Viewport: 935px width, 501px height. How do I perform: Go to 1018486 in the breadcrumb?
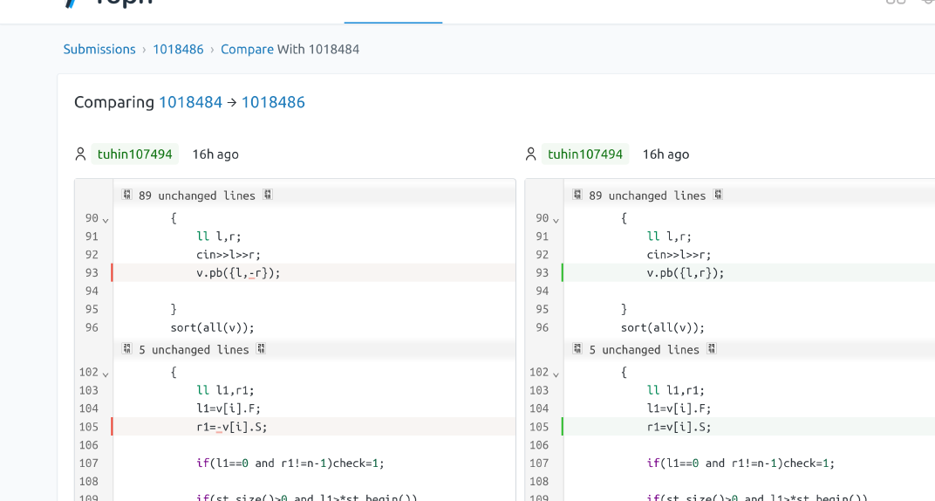[x=178, y=49]
